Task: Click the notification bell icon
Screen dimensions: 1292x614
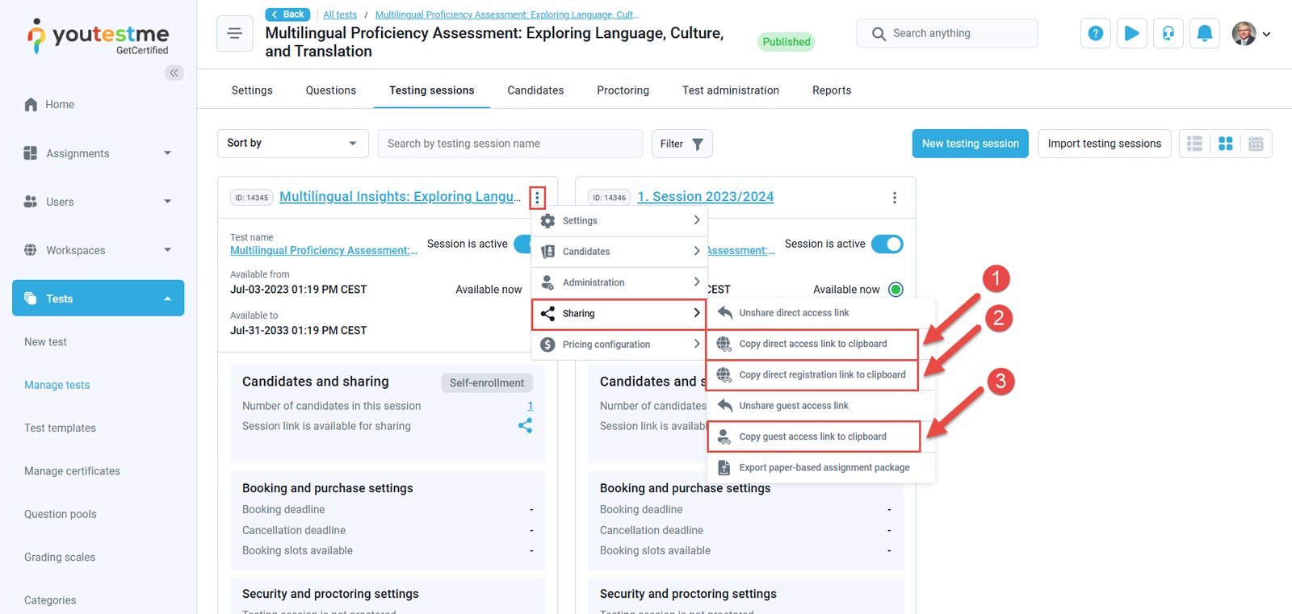Action: pos(1204,33)
